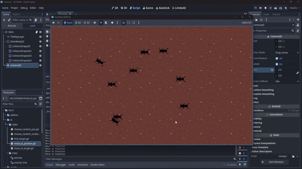Open the Scene menu
302x169 pixels.
click(x=5, y=8)
